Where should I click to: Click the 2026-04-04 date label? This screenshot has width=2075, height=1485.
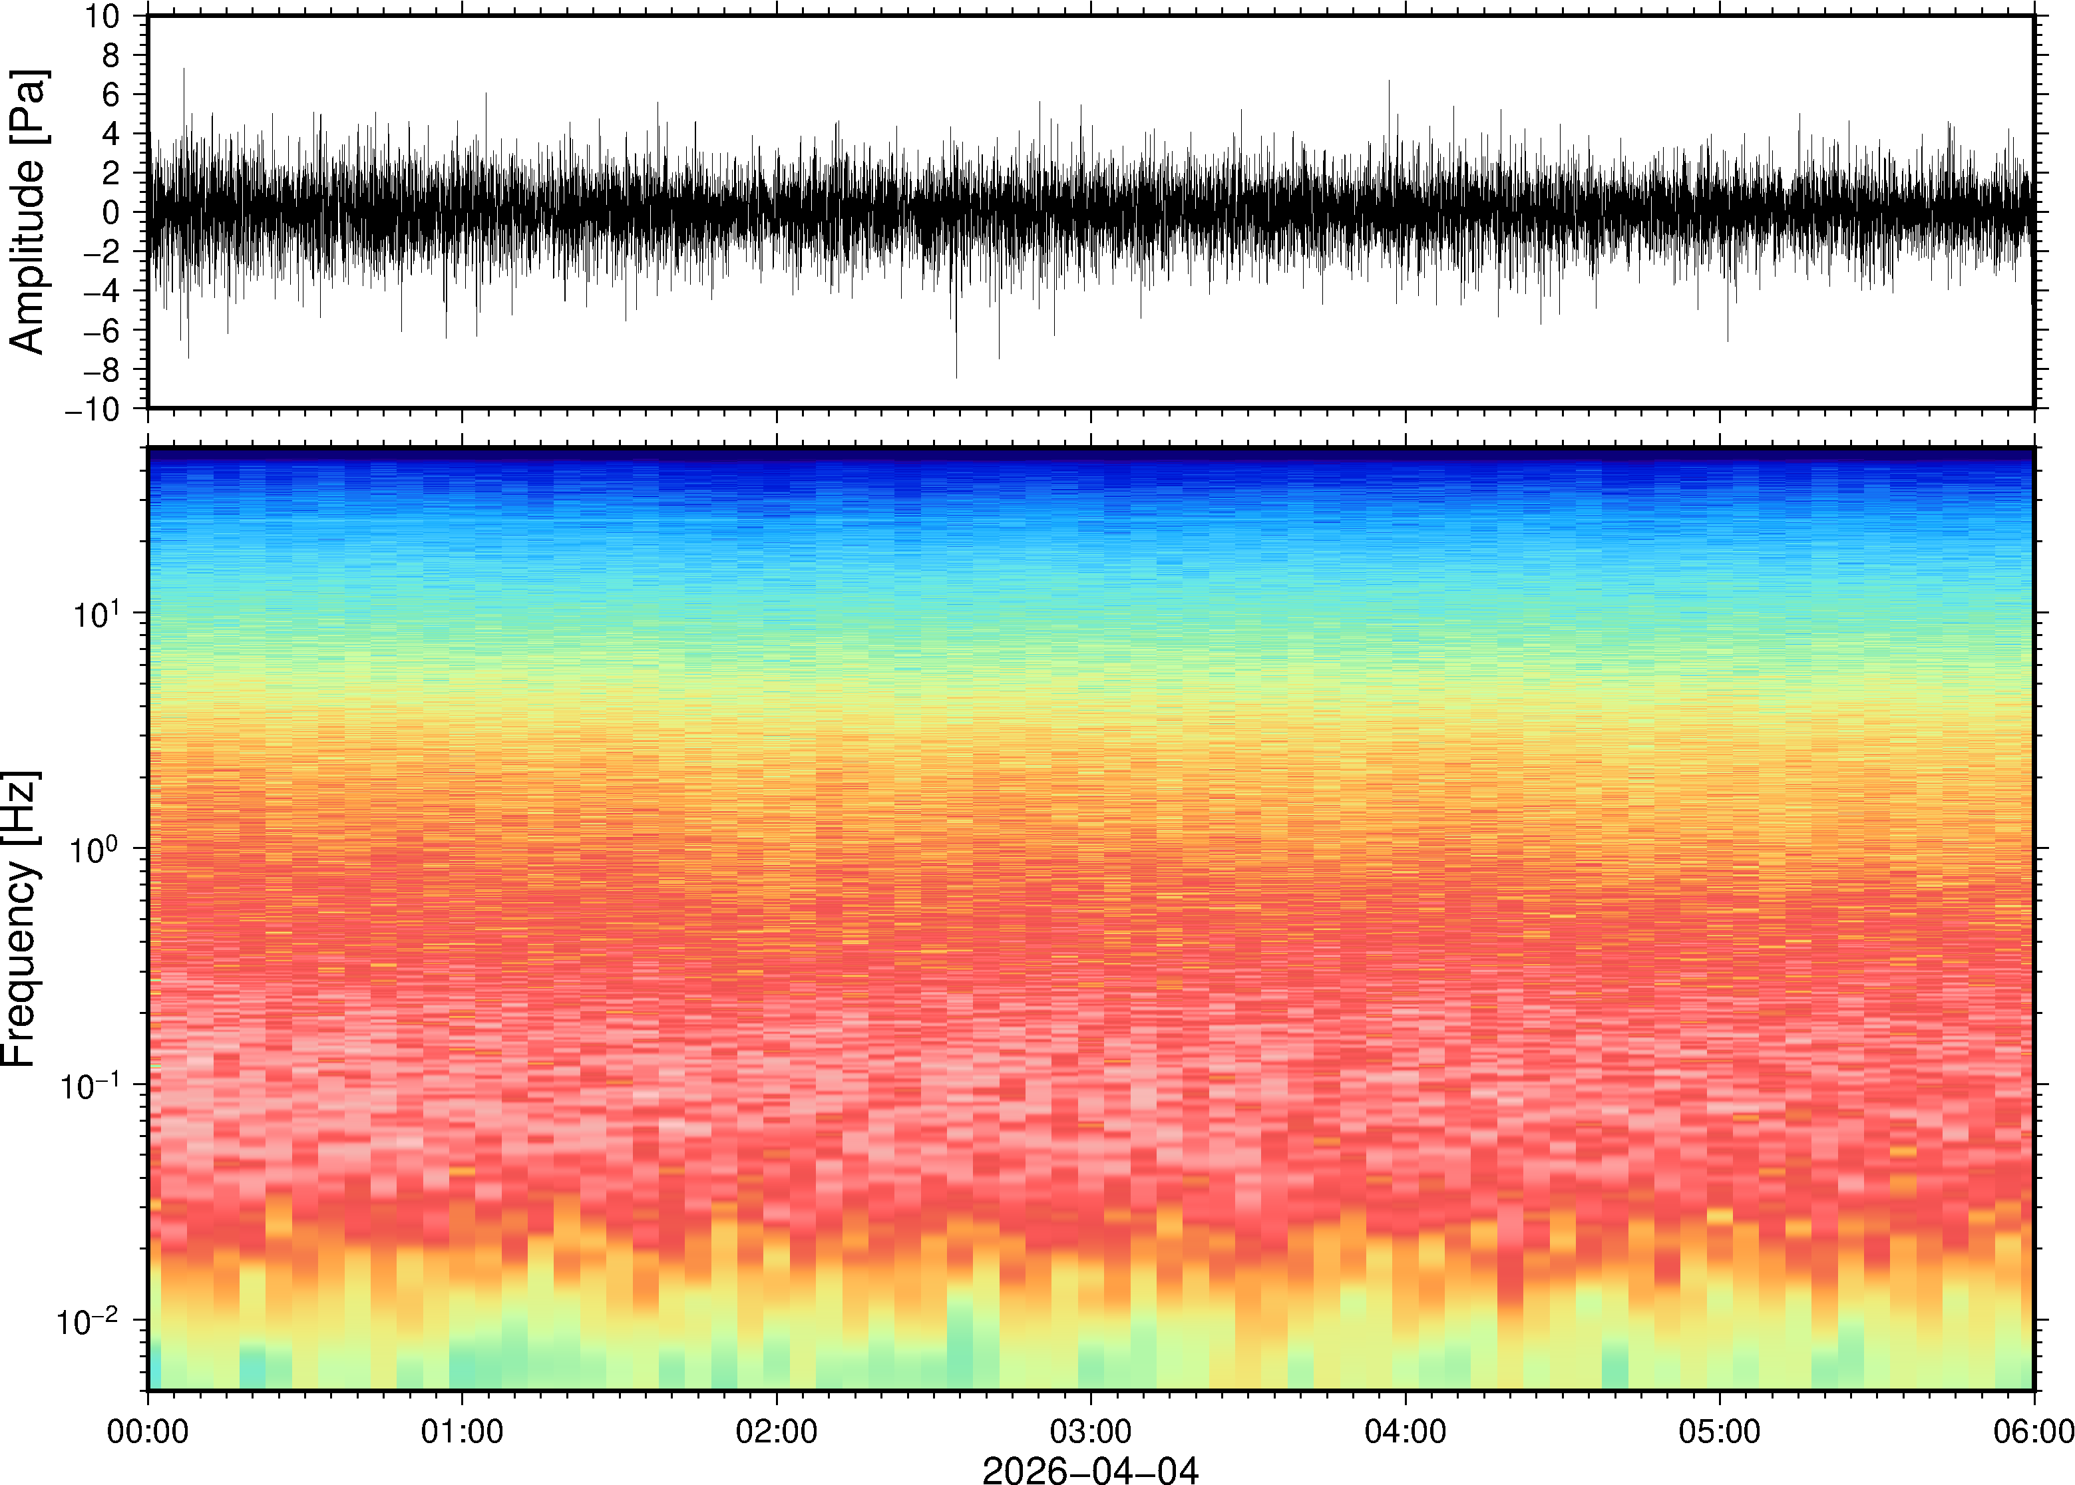1090,1470
